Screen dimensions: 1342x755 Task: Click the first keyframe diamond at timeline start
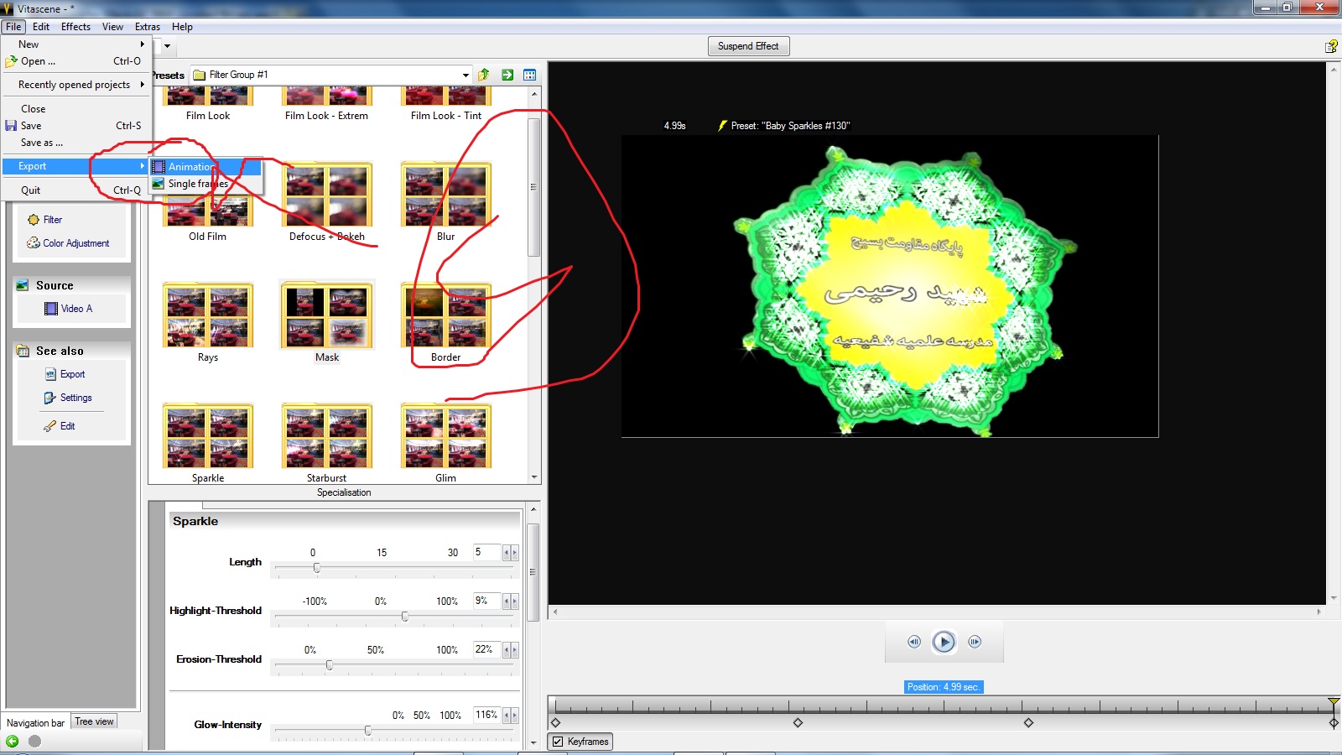[555, 722]
